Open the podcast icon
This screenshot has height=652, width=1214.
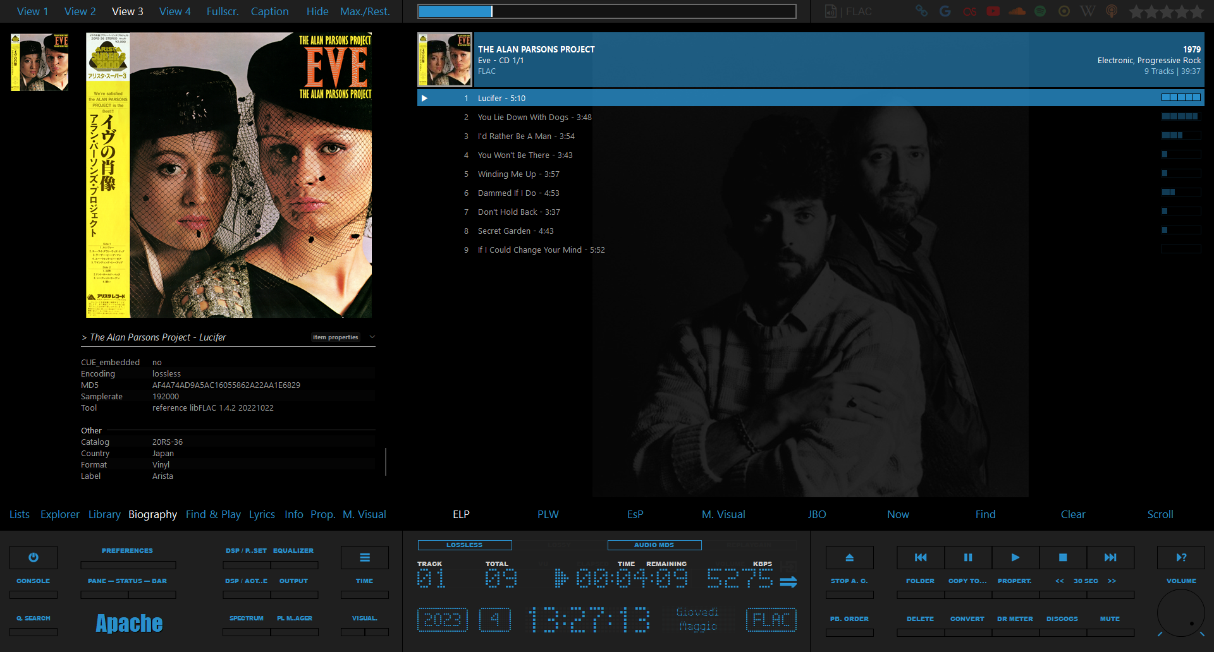click(1112, 11)
